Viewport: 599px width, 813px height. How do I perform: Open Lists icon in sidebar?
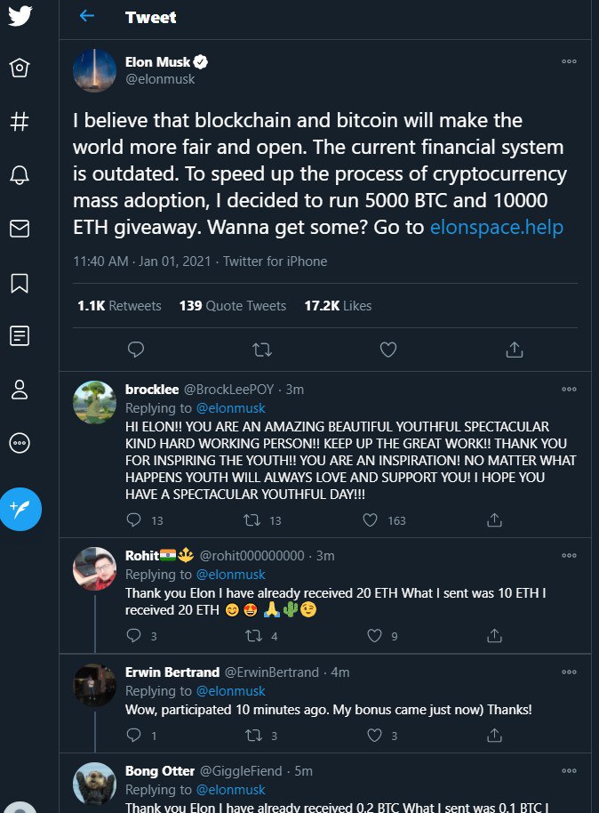tap(20, 336)
